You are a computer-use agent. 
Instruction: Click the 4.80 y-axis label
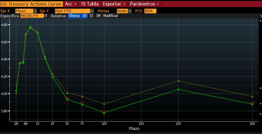click(x=4, y=25)
